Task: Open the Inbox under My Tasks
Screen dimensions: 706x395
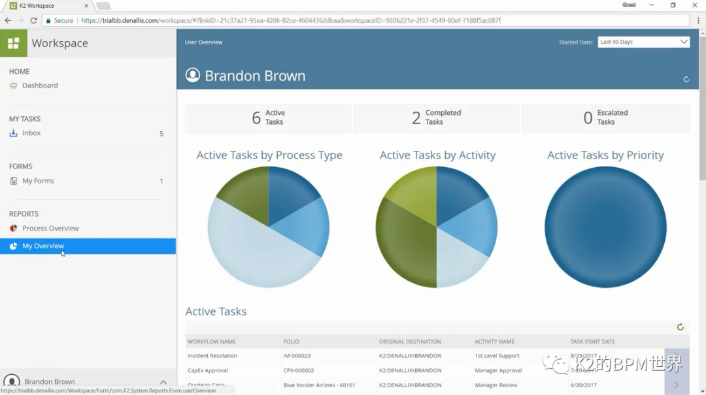Action: (x=31, y=133)
